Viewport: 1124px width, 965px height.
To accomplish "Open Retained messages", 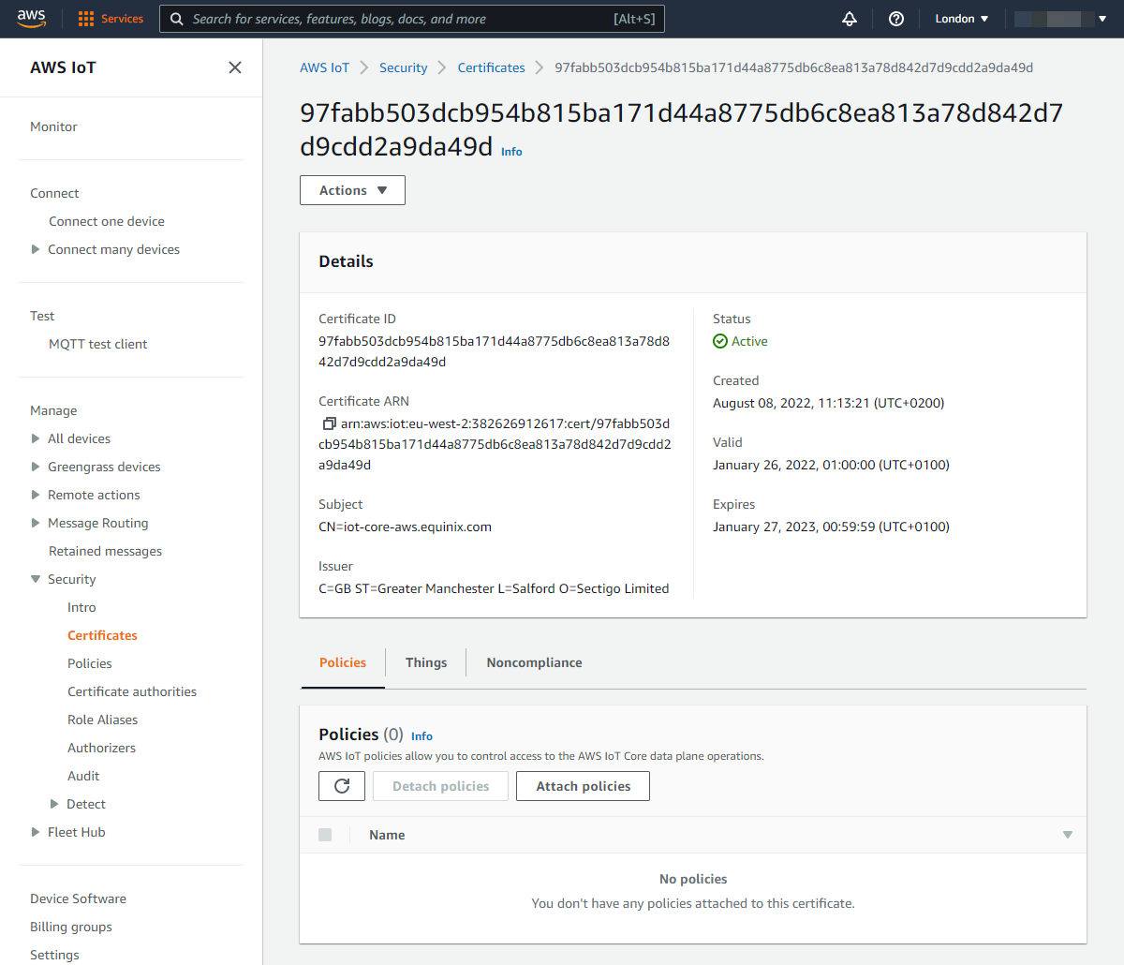I will [105, 551].
